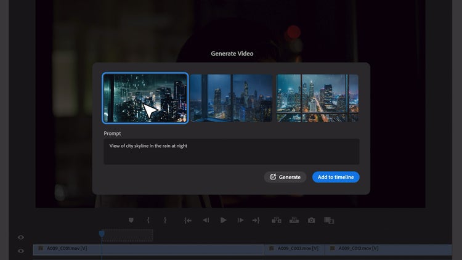Screen dimensions: 462x260
Task: Click the Export Frame camera icon
Action: (311, 220)
